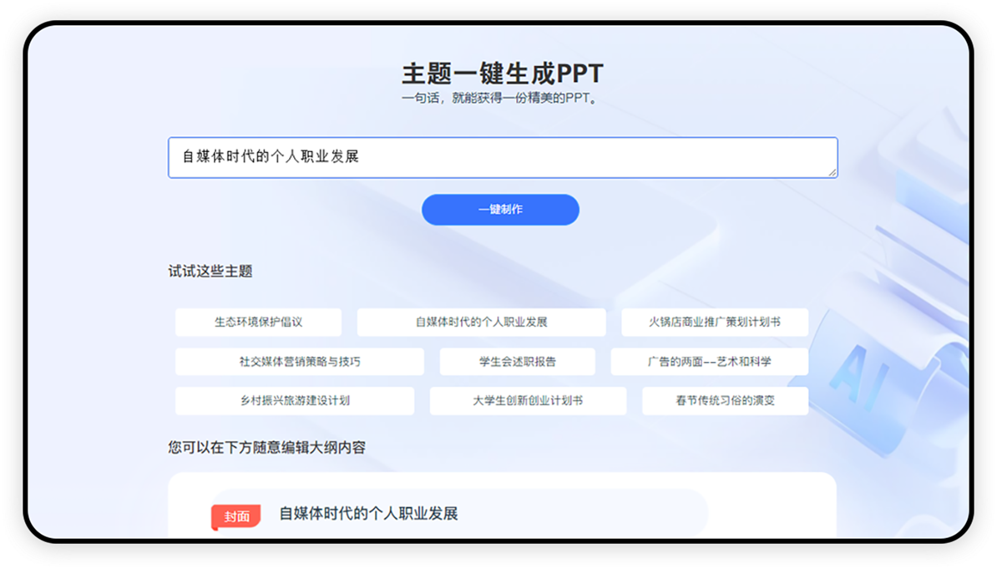The width and height of the screenshot is (997, 569).
Task: Click the 一键制作 button
Action: pos(500,210)
